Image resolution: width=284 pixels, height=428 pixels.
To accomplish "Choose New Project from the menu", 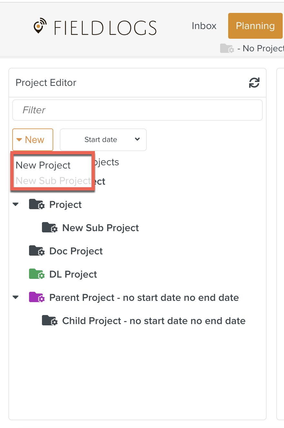I will (x=43, y=165).
